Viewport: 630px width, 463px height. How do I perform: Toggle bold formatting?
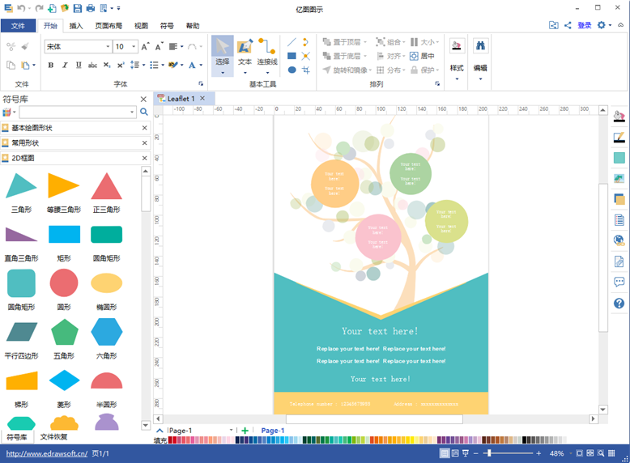click(50, 66)
